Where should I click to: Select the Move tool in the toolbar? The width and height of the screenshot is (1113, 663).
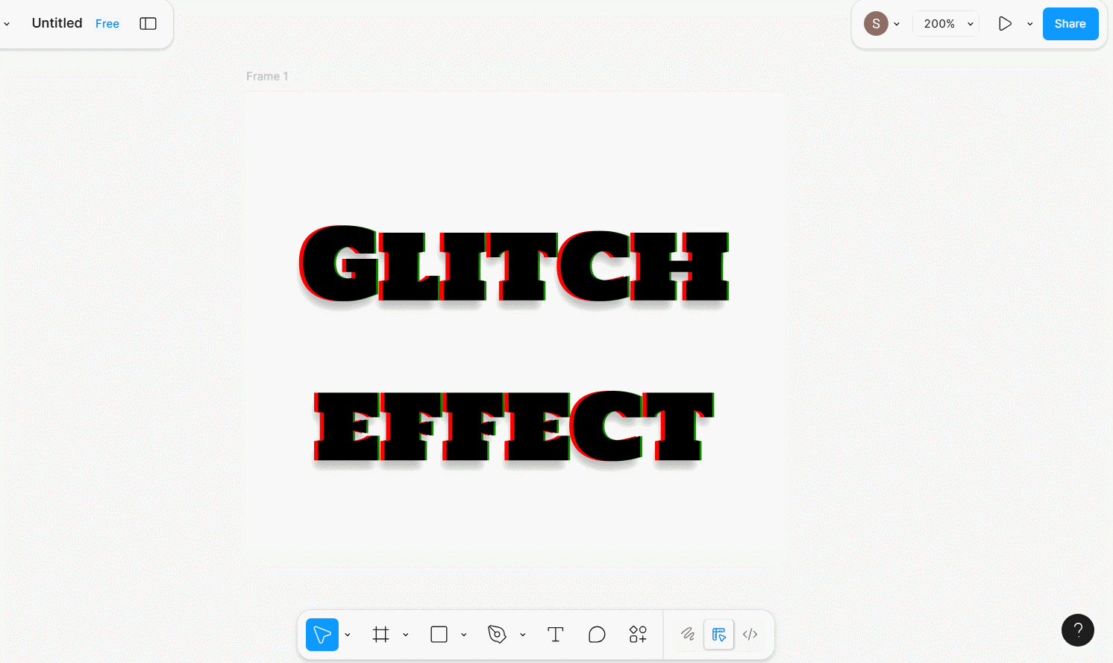coord(322,635)
